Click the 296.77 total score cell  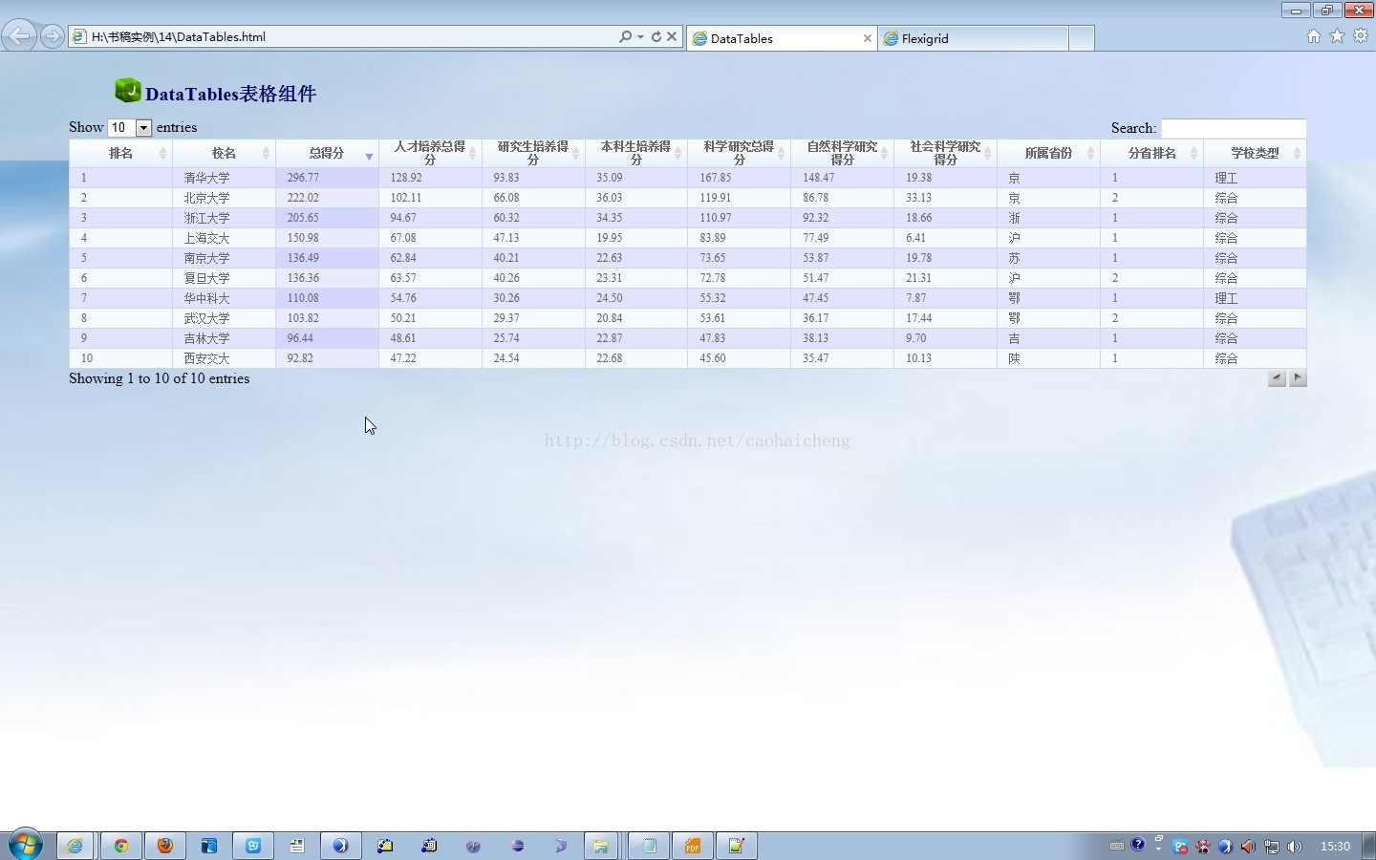point(327,178)
